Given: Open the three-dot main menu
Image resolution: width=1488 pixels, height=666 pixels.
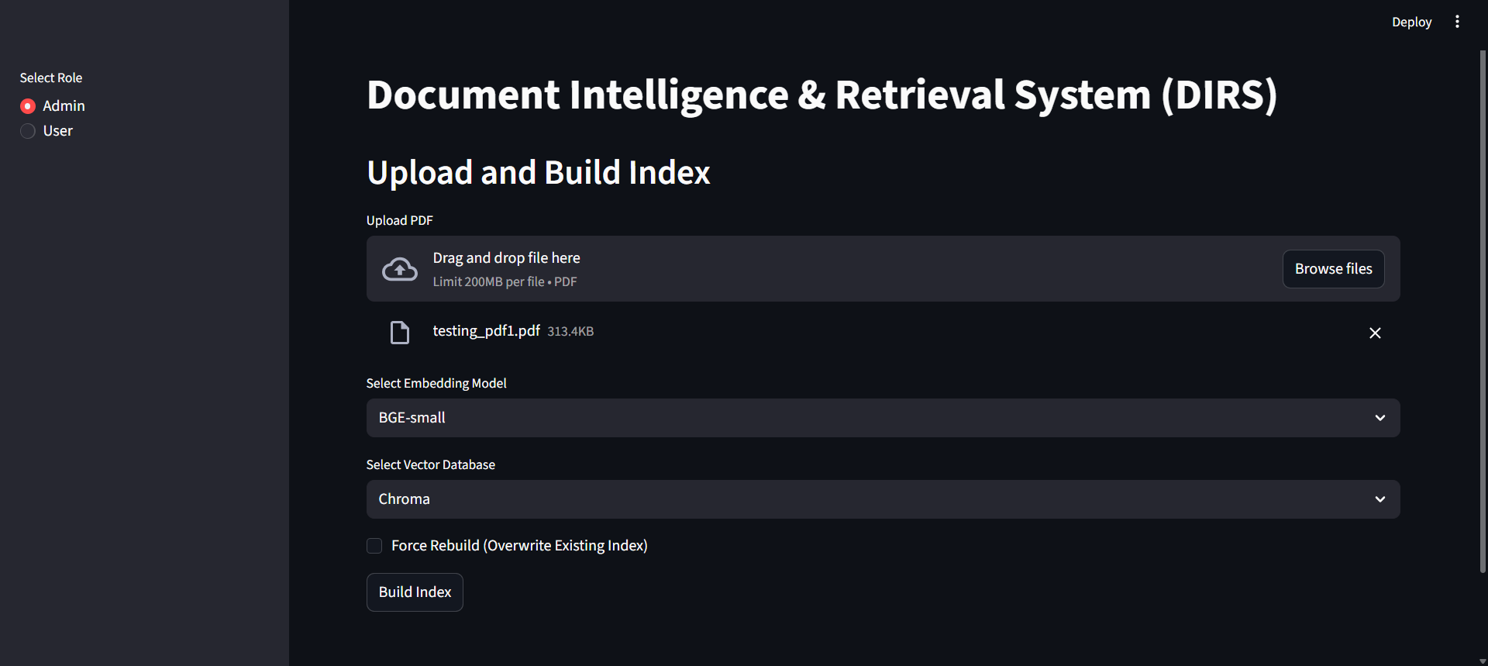Looking at the screenshot, I should pos(1457,22).
